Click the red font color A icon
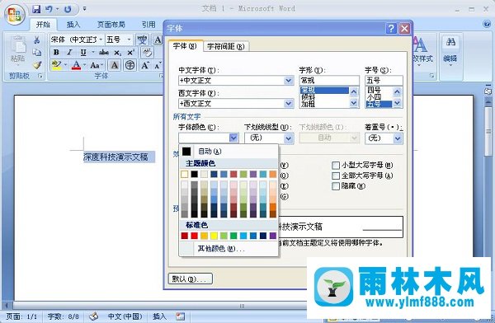This screenshot has width=495, height=323. [x=76, y=65]
